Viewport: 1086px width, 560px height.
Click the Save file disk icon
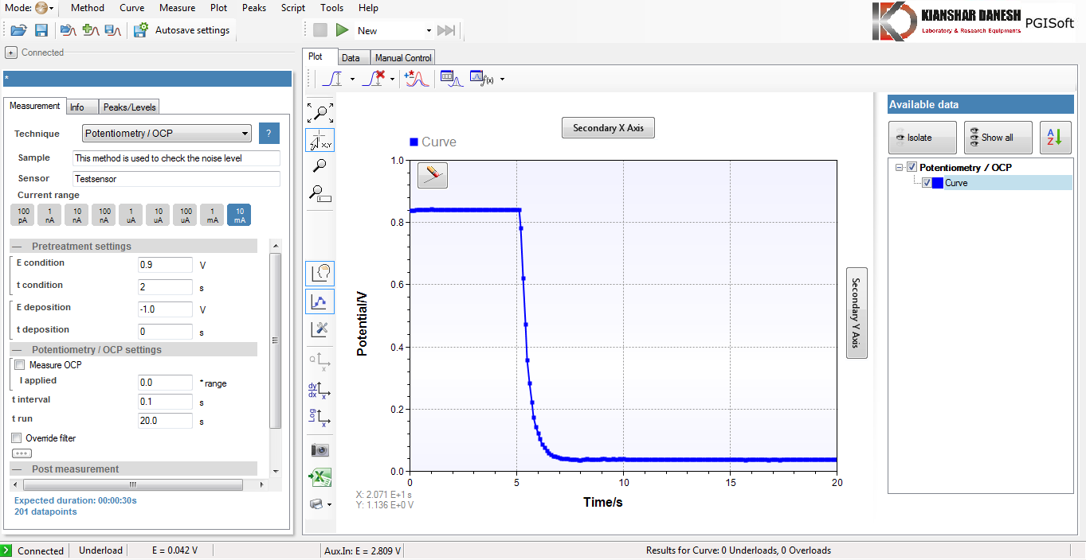click(x=41, y=30)
